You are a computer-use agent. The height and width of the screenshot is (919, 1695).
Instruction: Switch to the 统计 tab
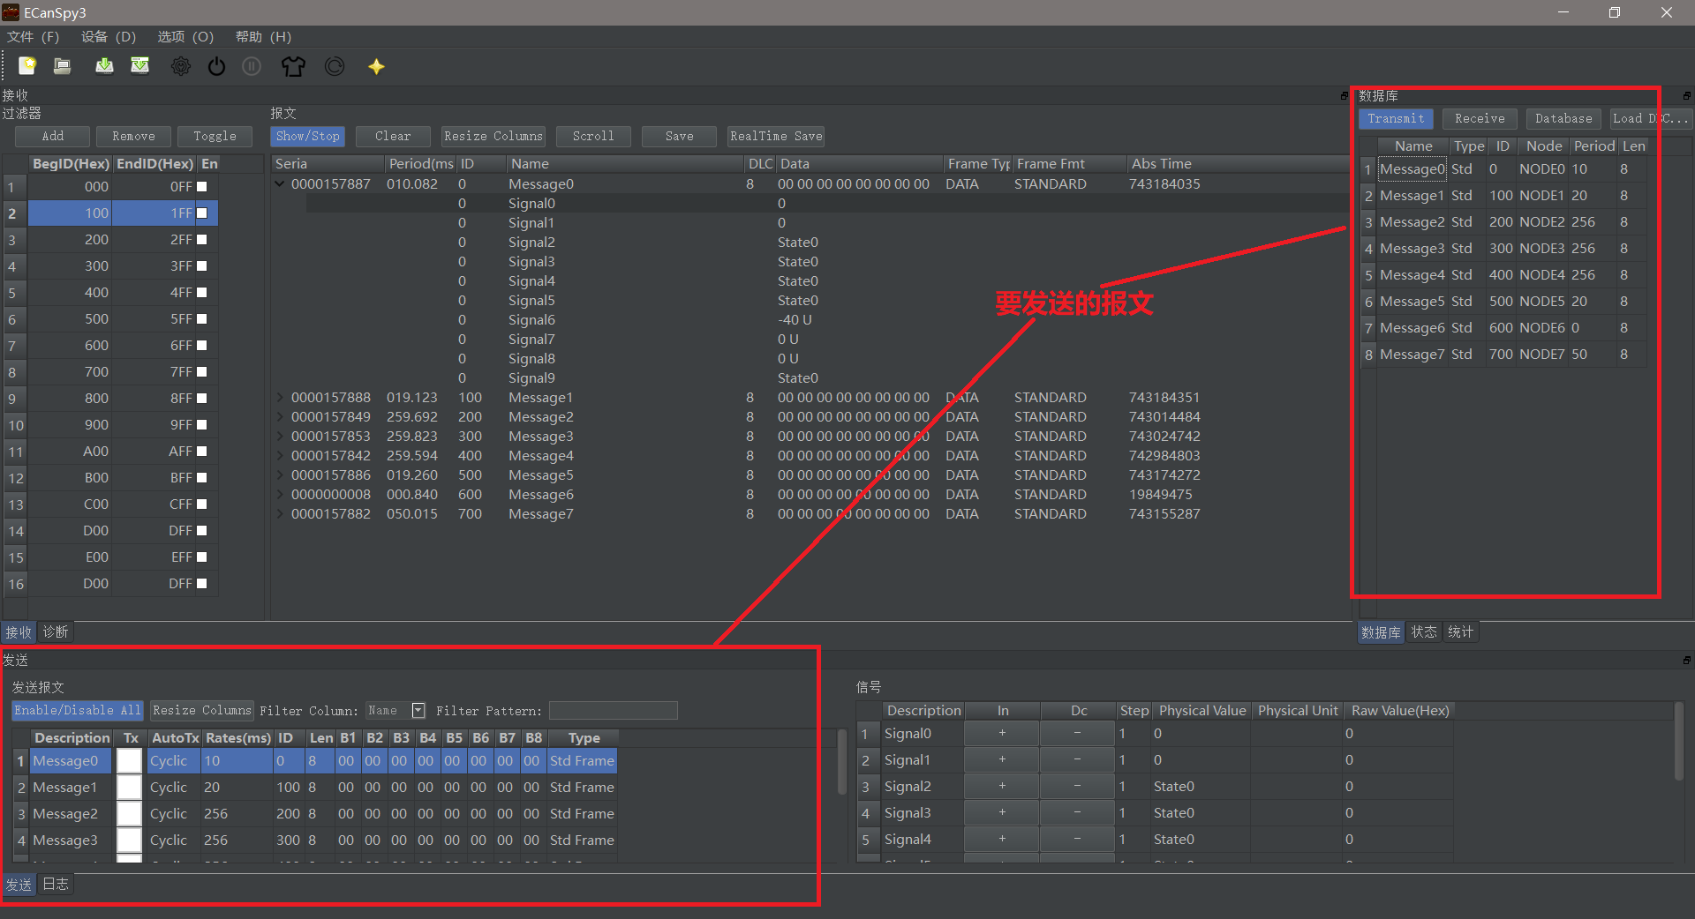[x=1460, y=632]
